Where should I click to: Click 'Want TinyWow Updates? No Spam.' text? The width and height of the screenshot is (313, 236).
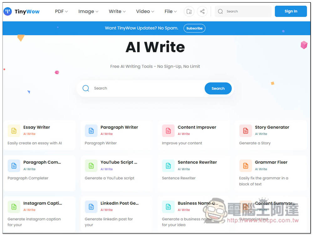pyautogui.click(x=141, y=28)
